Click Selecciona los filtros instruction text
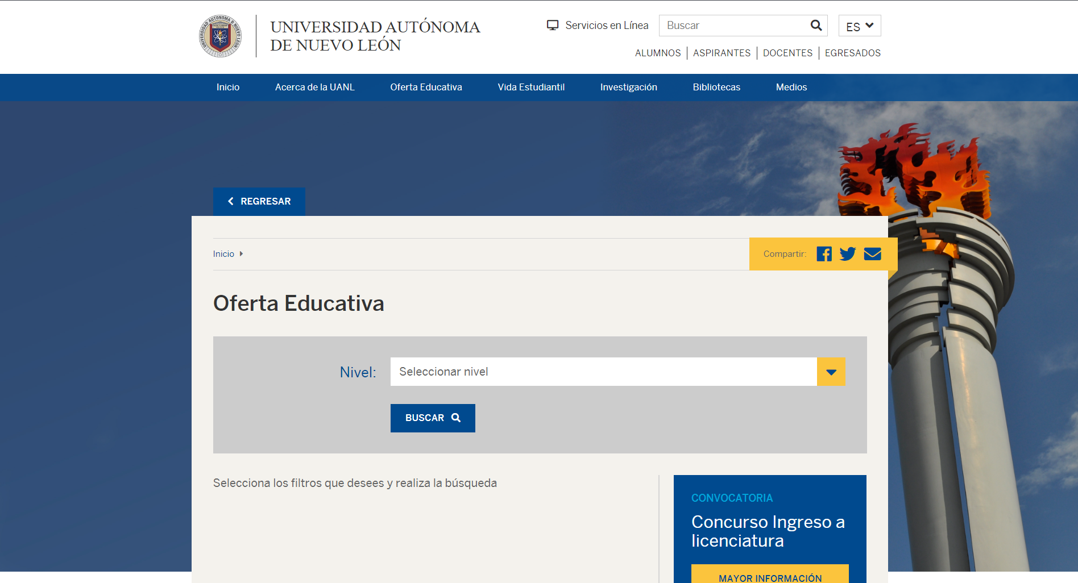1078x583 pixels. [x=355, y=484]
